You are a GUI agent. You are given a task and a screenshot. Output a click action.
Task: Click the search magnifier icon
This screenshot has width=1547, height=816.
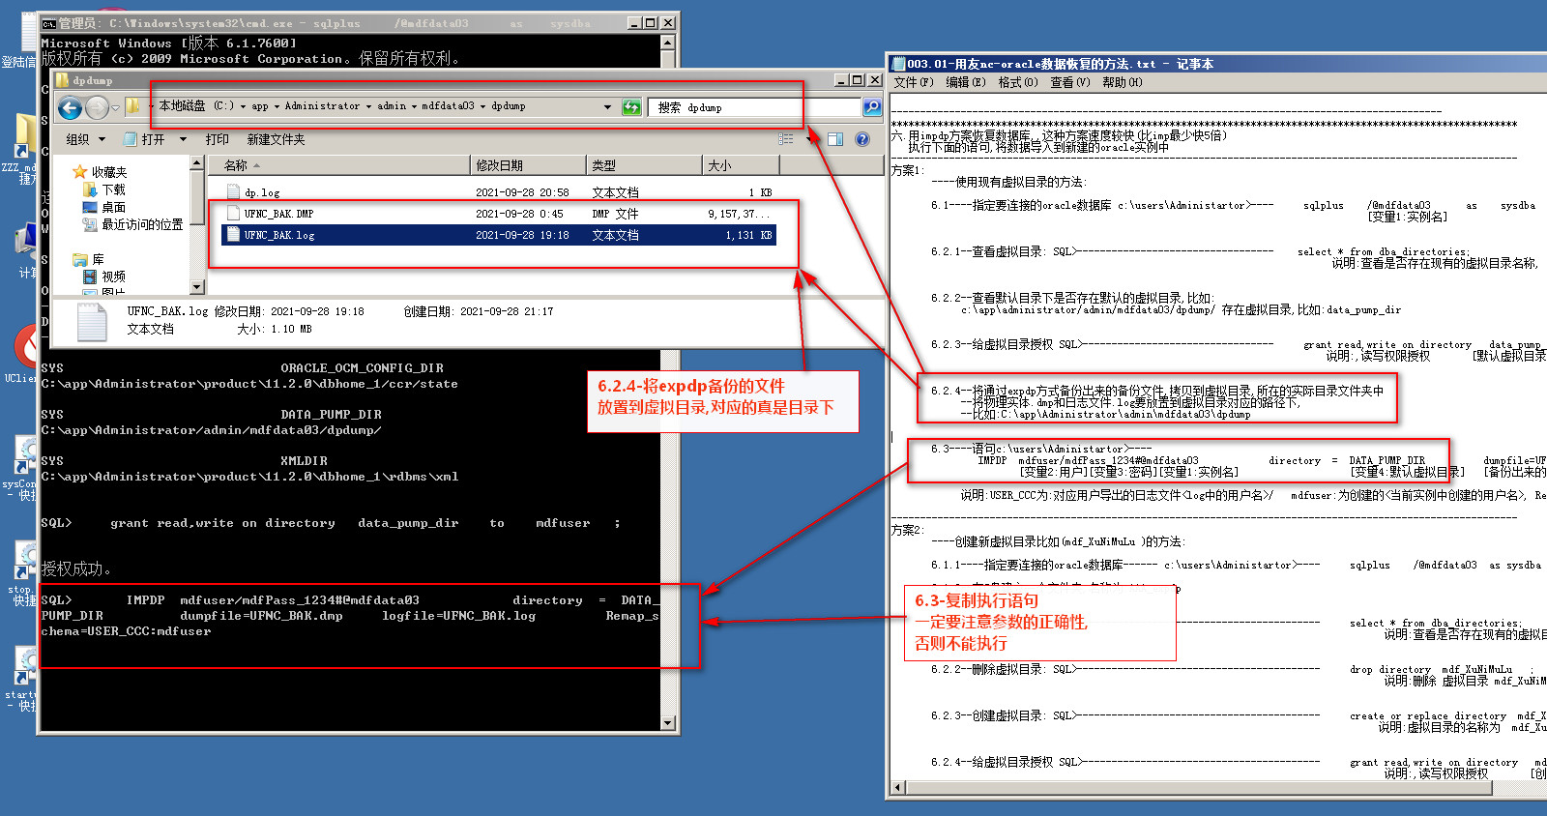pos(871,107)
